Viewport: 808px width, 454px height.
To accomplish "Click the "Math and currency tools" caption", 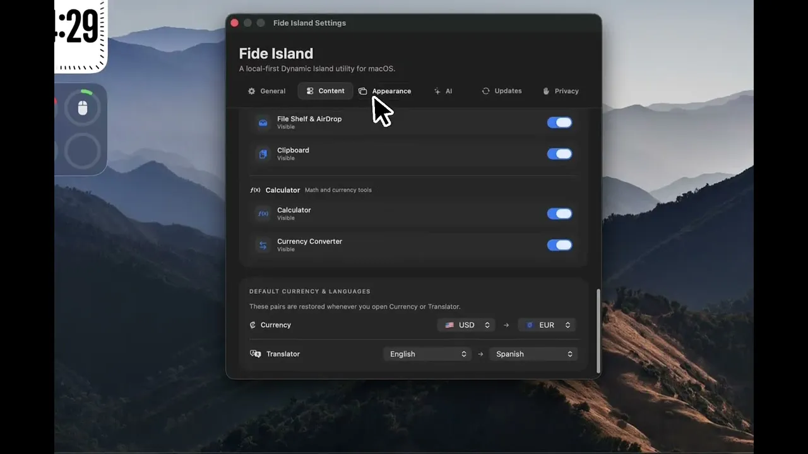I will pyautogui.click(x=338, y=190).
